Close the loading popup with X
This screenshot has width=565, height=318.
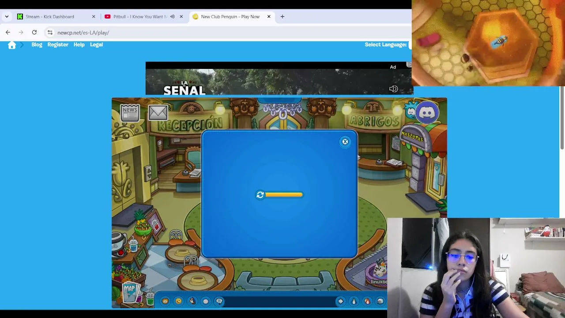pos(345,141)
